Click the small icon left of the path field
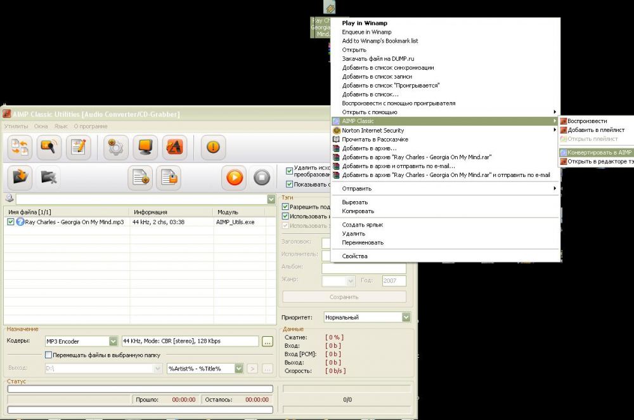Screen dimensions: 634x420 (10, 199)
